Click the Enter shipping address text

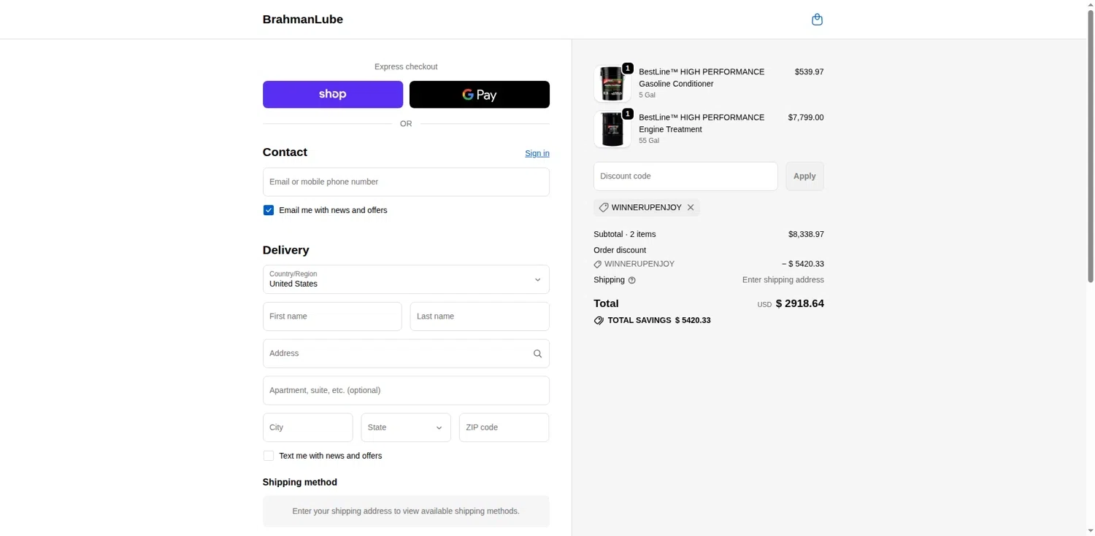[783, 280]
